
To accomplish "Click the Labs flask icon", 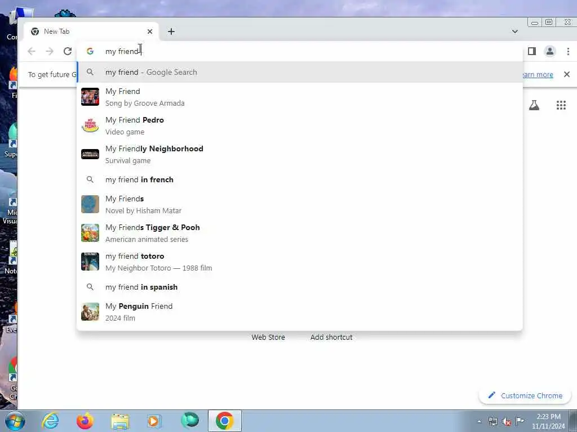I will pyautogui.click(x=534, y=105).
